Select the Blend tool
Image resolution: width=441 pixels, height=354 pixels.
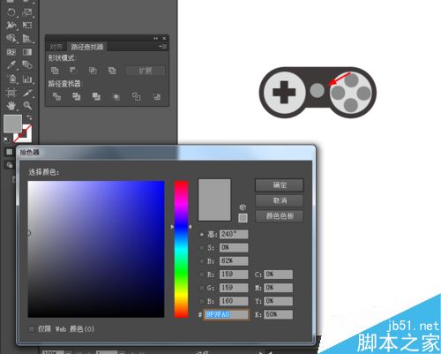(x=27, y=64)
